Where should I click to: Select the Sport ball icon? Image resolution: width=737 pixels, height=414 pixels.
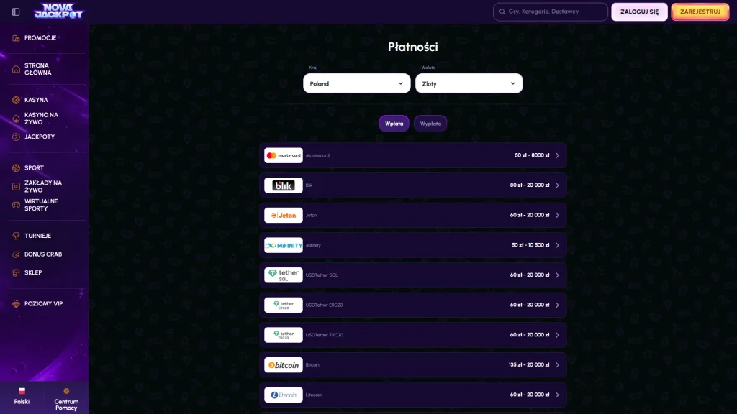(x=16, y=168)
